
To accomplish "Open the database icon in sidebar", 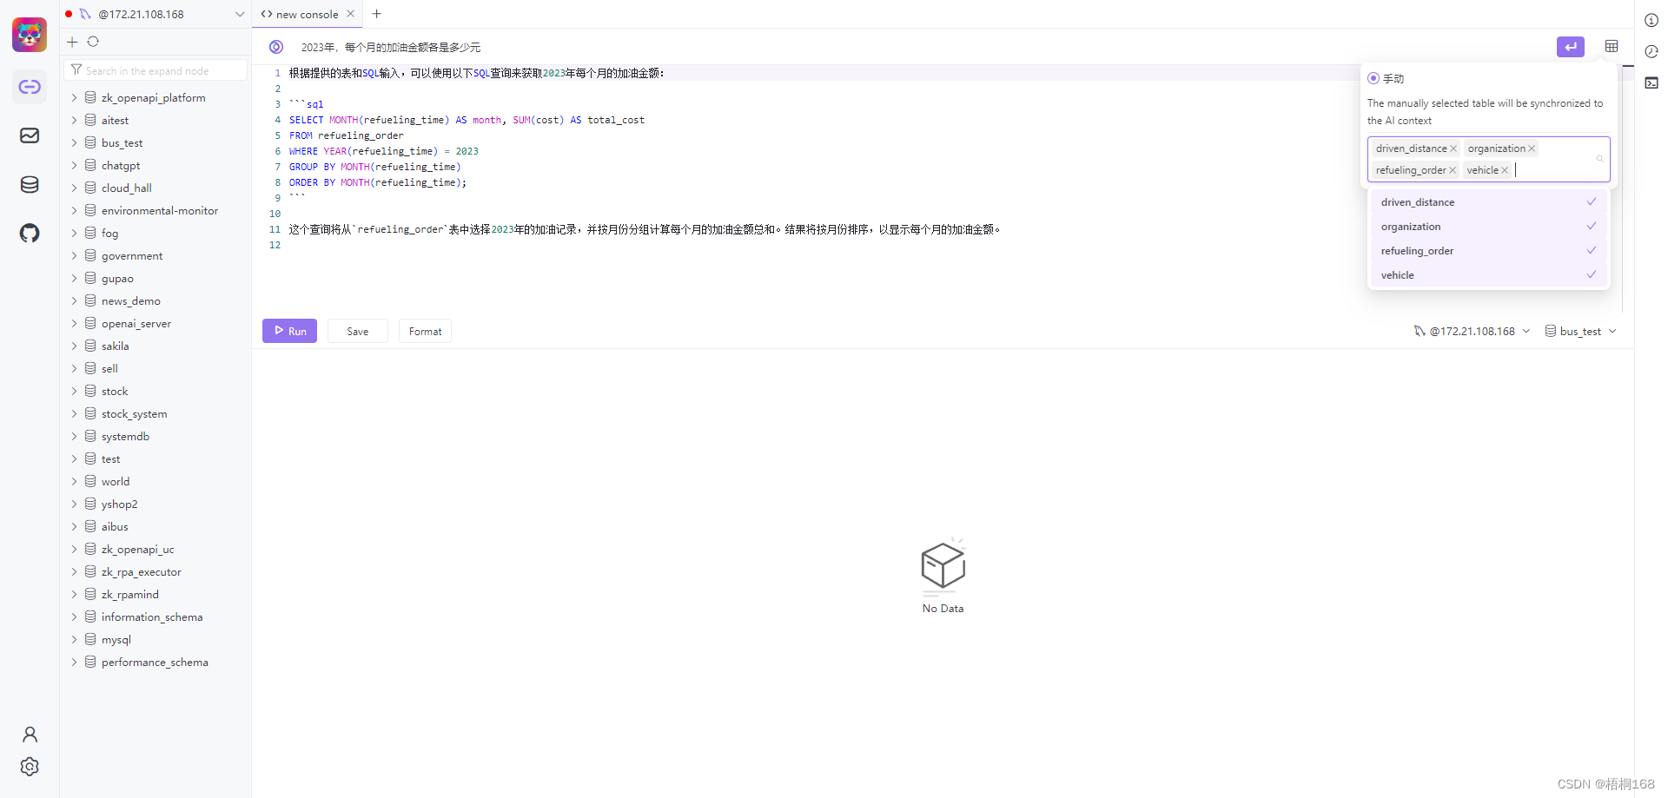I will click(30, 184).
